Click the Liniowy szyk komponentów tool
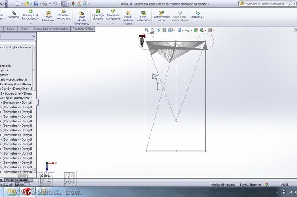Image resolution: width=297 pixels, height=197 pixels. pos(31,15)
